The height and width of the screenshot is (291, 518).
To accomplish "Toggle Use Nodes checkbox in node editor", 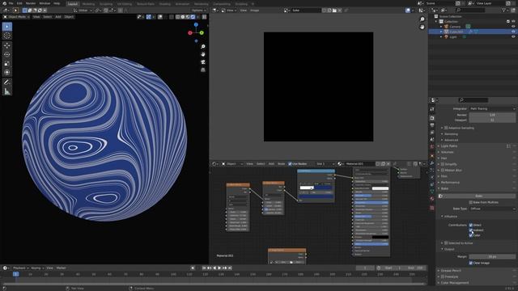I will click(x=290, y=163).
